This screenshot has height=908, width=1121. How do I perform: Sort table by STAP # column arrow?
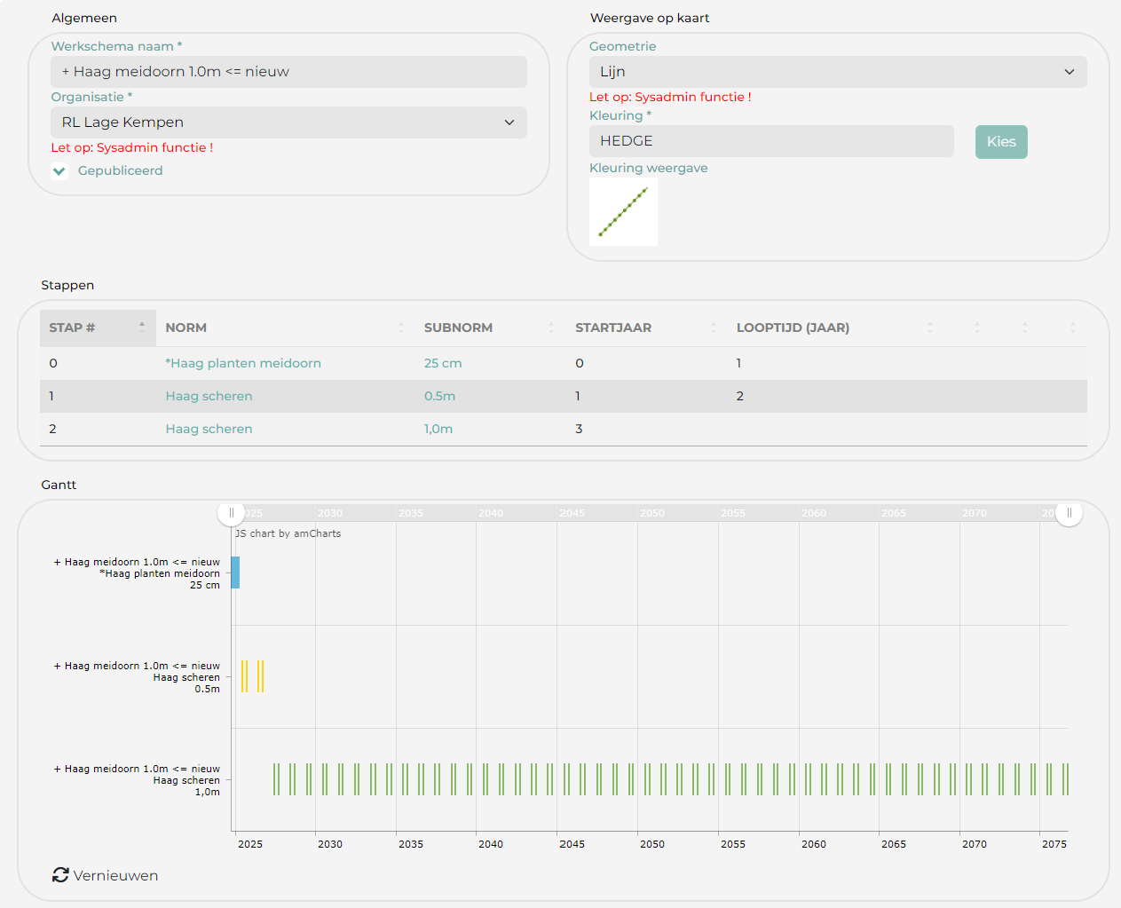point(142,328)
